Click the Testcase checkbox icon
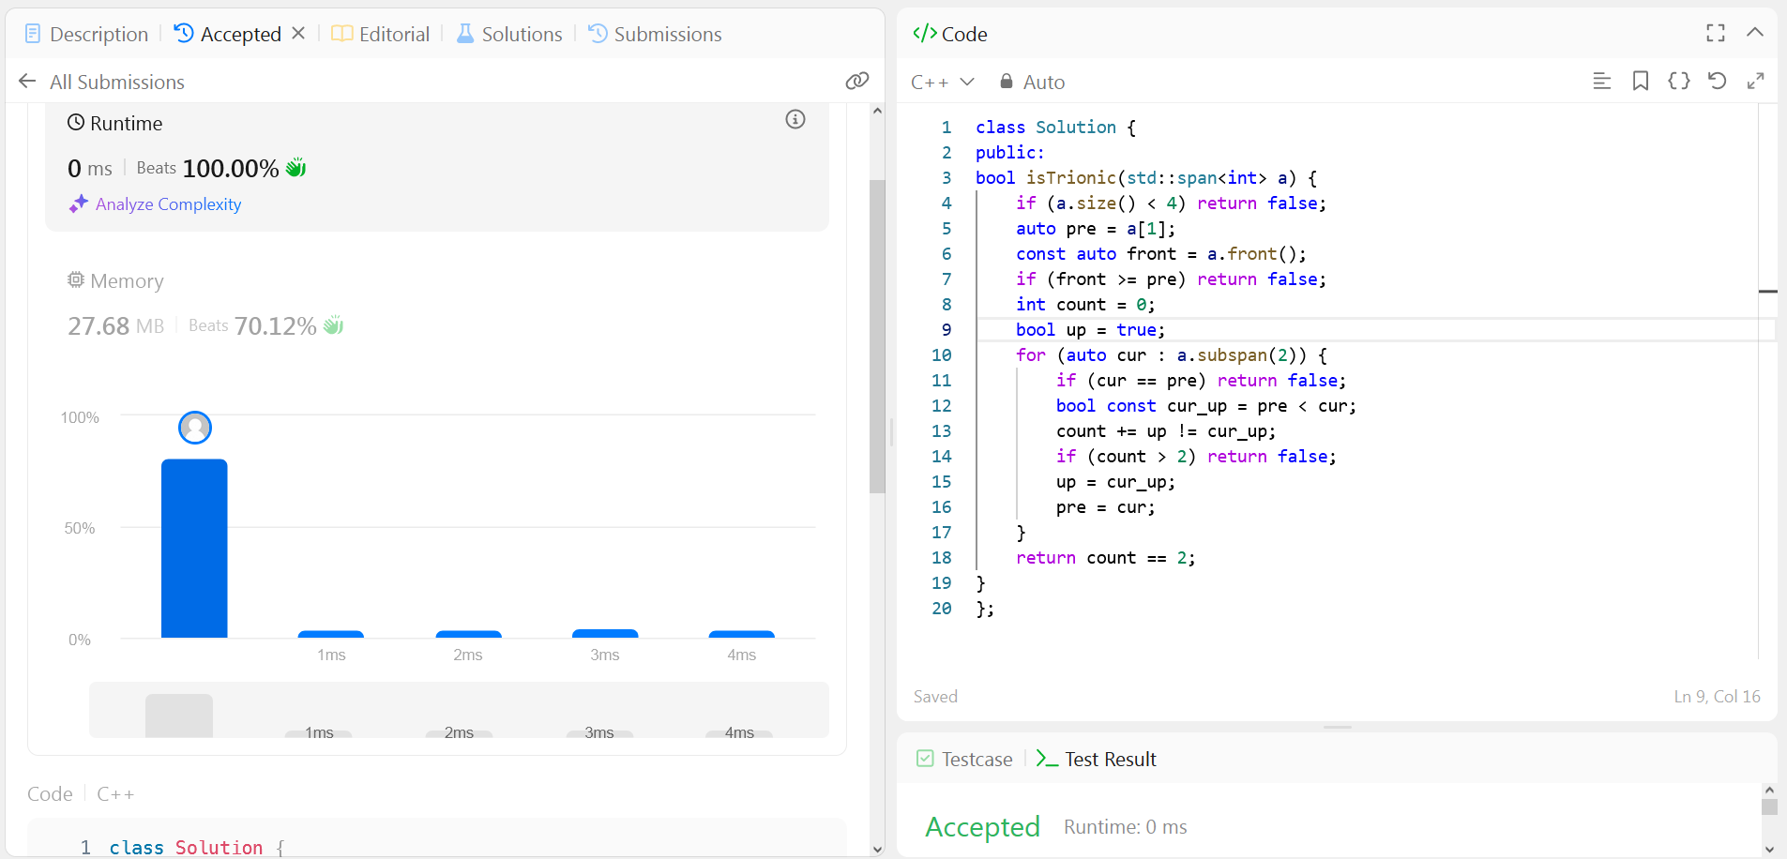This screenshot has width=1787, height=859. pyautogui.click(x=925, y=759)
